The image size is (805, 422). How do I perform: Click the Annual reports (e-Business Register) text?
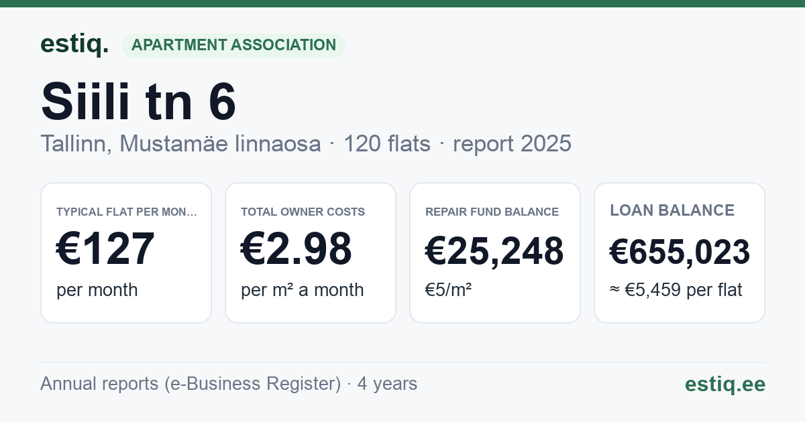(191, 384)
